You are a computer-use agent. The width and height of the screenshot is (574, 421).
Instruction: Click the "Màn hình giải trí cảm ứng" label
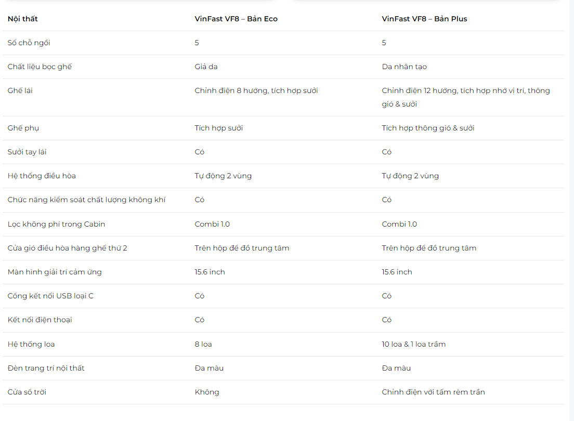pyautogui.click(x=55, y=272)
